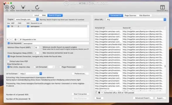Open the Engine dropdown www.Google.com
Image resolution: width=172 pixels, height=105 pixels.
[27, 19]
